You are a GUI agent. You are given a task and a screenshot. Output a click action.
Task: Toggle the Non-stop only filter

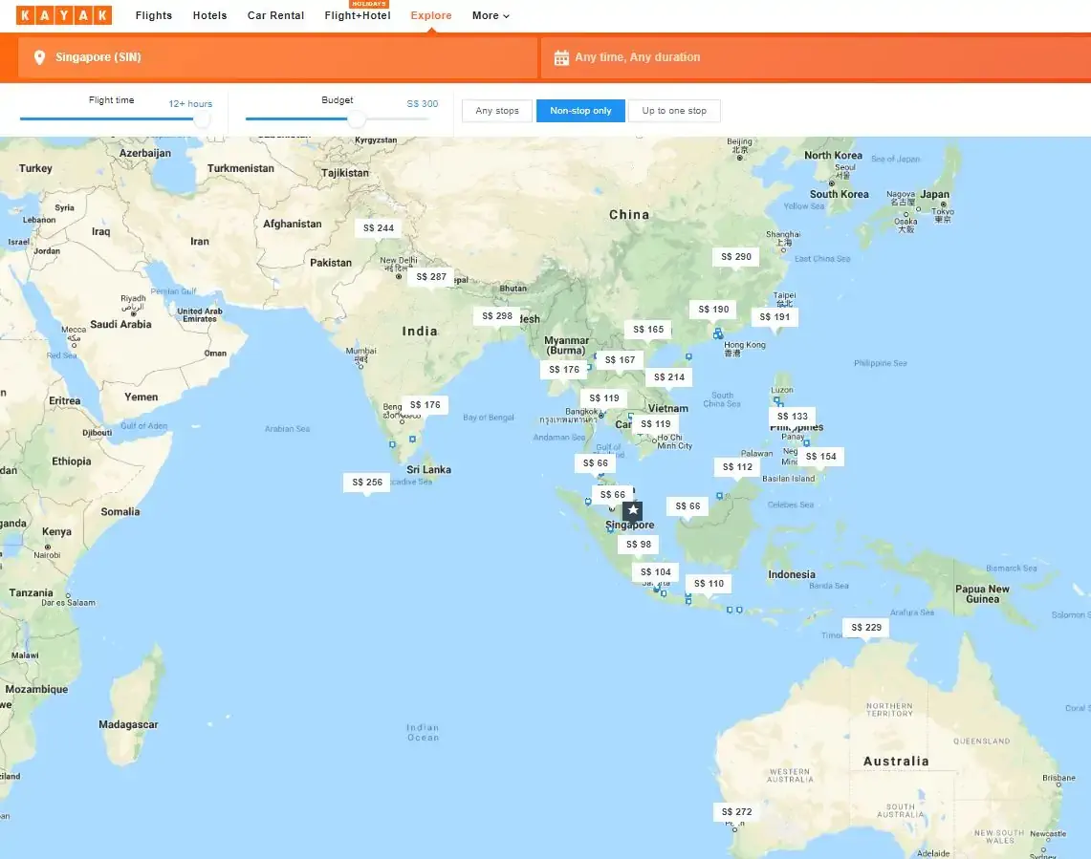point(580,111)
